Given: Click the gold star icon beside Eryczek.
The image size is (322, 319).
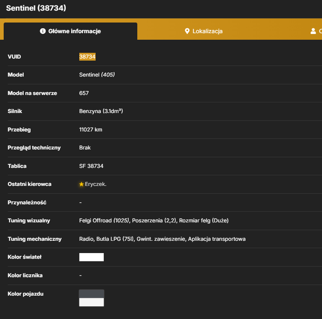Looking at the screenshot, I should pos(82,184).
